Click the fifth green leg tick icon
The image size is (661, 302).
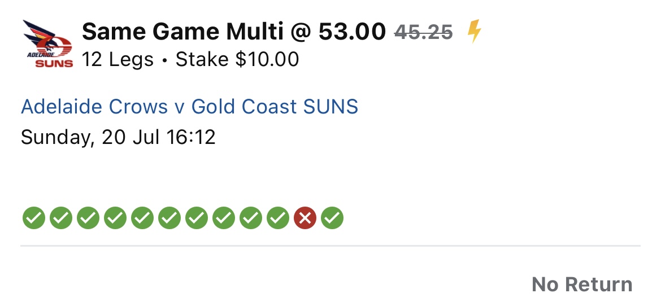(x=142, y=218)
